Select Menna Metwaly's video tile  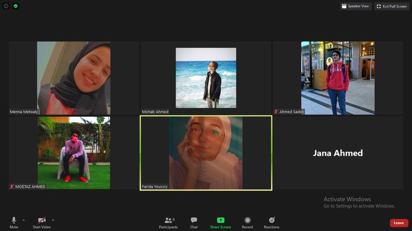(x=74, y=78)
